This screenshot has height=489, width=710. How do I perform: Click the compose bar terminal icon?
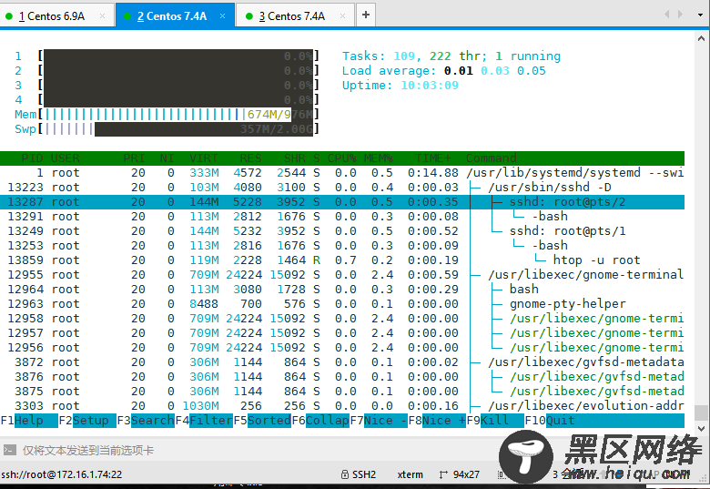[x=9, y=450]
